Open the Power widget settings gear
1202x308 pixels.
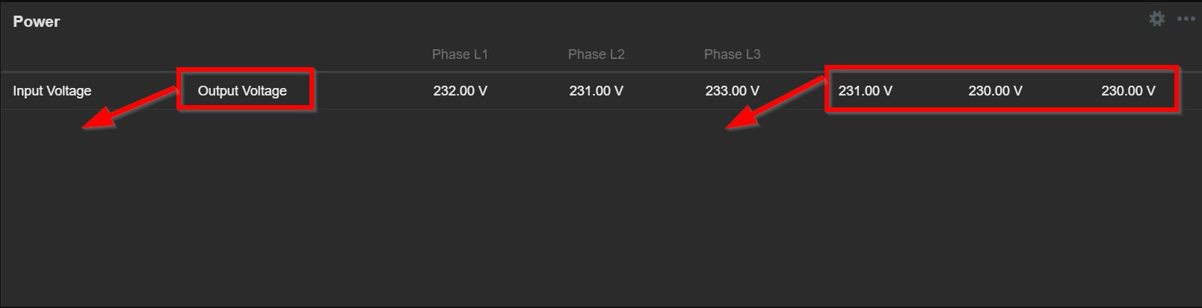pos(1156,19)
